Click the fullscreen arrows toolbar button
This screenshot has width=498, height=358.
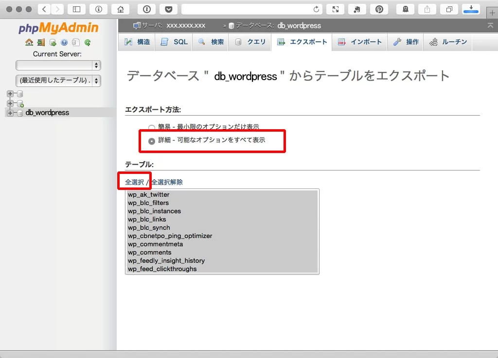click(336, 9)
